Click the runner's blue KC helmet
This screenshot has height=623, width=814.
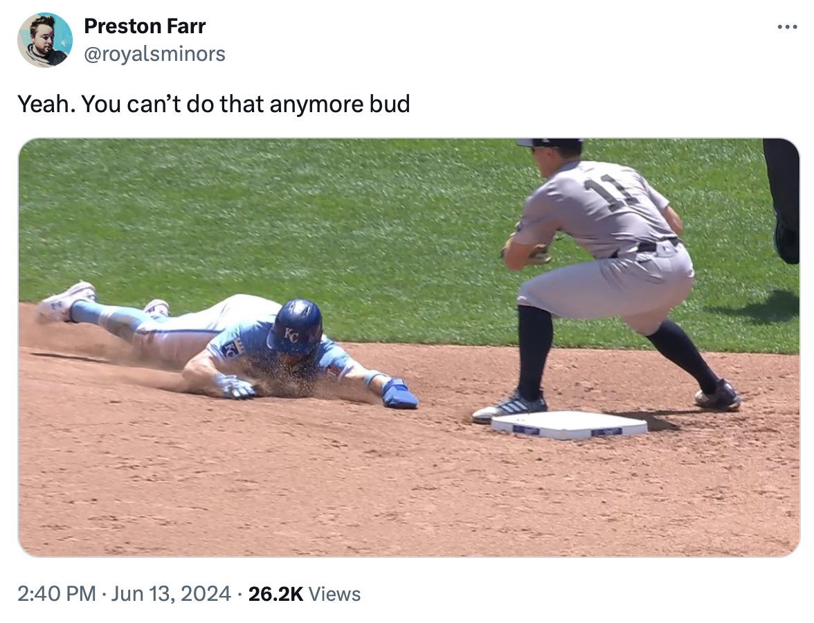click(x=296, y=327)
